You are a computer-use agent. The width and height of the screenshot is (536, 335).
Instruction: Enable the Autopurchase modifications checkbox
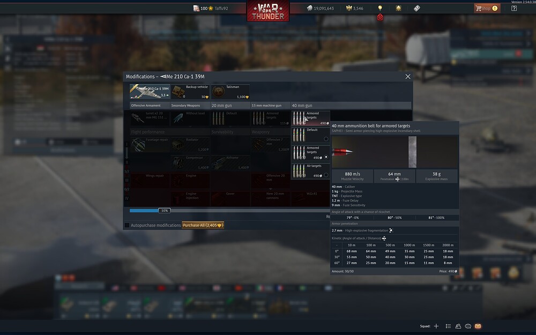pyautogui.click(x=126, y=225)
